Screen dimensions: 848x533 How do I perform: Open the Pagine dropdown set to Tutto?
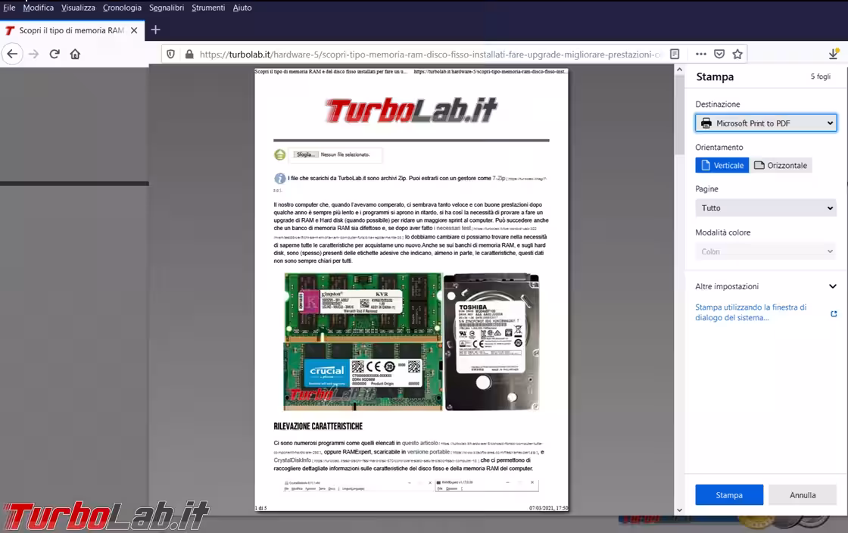(765, 207)
